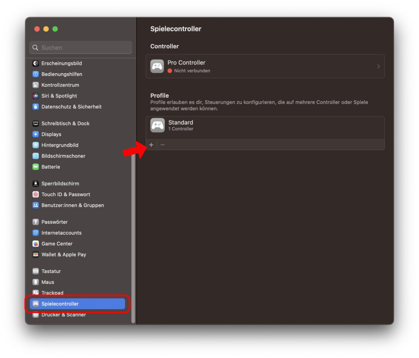Click the sidebar vertical scrollbar

point(133,239)
